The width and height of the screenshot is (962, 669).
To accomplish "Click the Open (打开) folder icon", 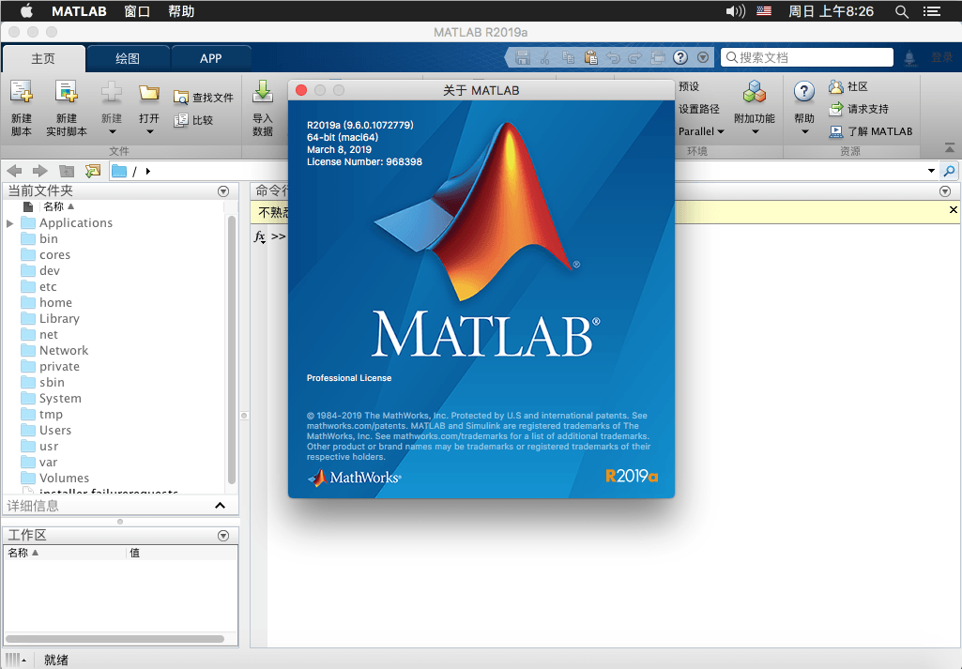I will (148, 93).
